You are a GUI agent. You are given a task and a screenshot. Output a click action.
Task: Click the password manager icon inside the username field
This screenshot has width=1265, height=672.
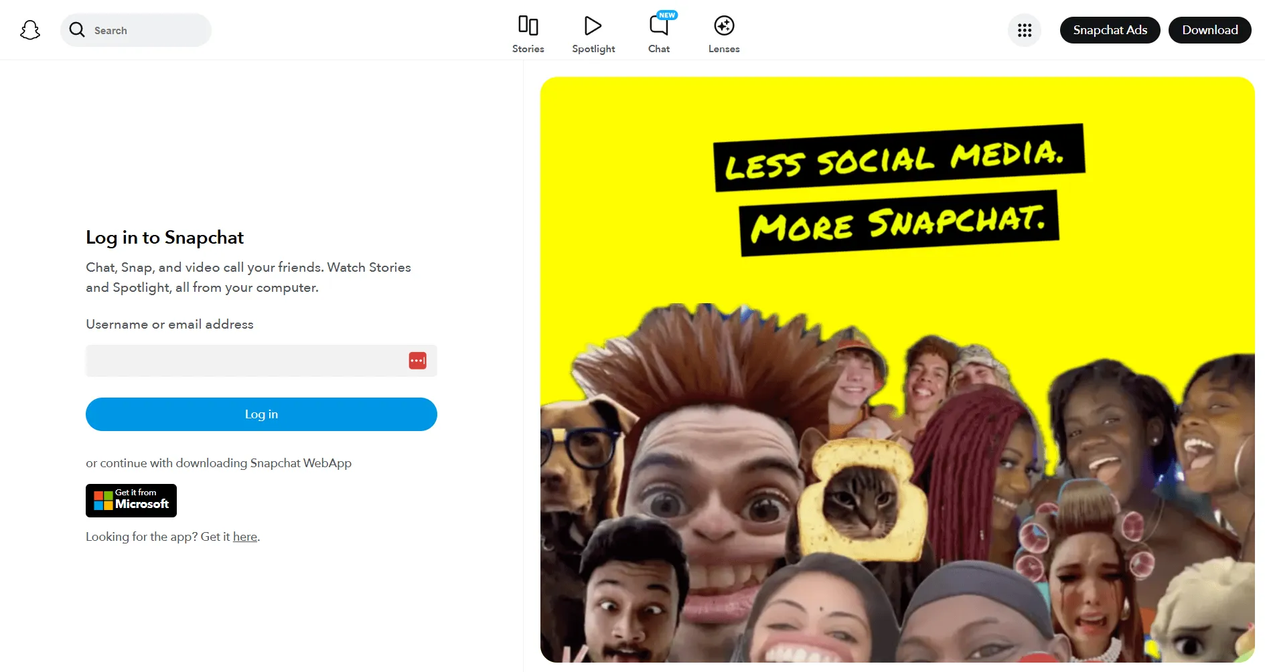click(x=417, y=360)
